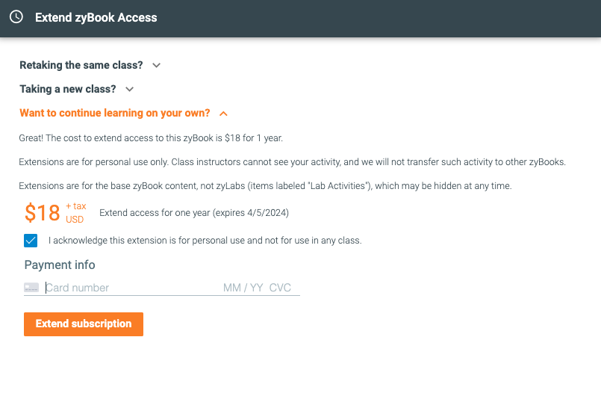Image resolution: width=601 pixels, height=405 pixels.
Task: Collapse the continue learning on your own chevron
Action: 223,114
